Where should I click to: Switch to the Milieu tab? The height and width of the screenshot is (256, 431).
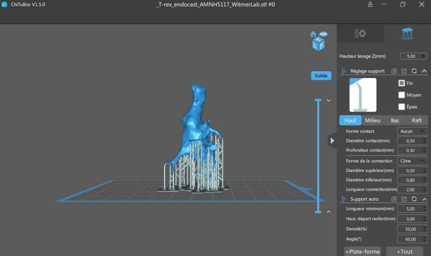coord(372,120)
